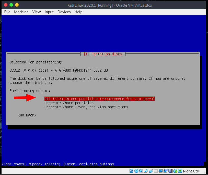208x175 pixels.
Task: Open the Machine menu
Action: pyautogui.click(x=21, y=12)
